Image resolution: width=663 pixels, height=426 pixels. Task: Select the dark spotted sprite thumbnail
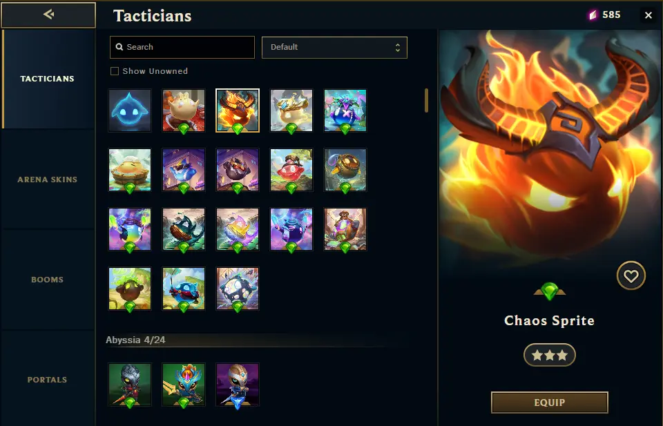(238, 289)
